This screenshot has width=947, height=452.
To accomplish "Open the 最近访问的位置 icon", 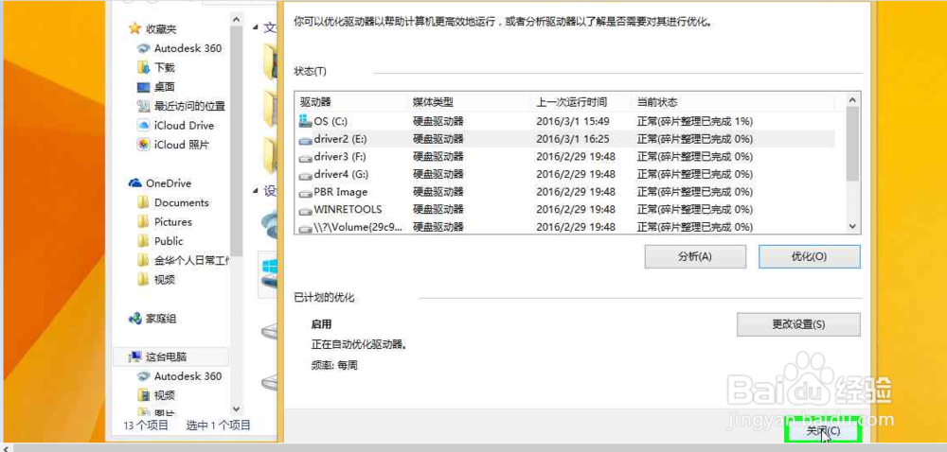I will click(x=144, y=107).
